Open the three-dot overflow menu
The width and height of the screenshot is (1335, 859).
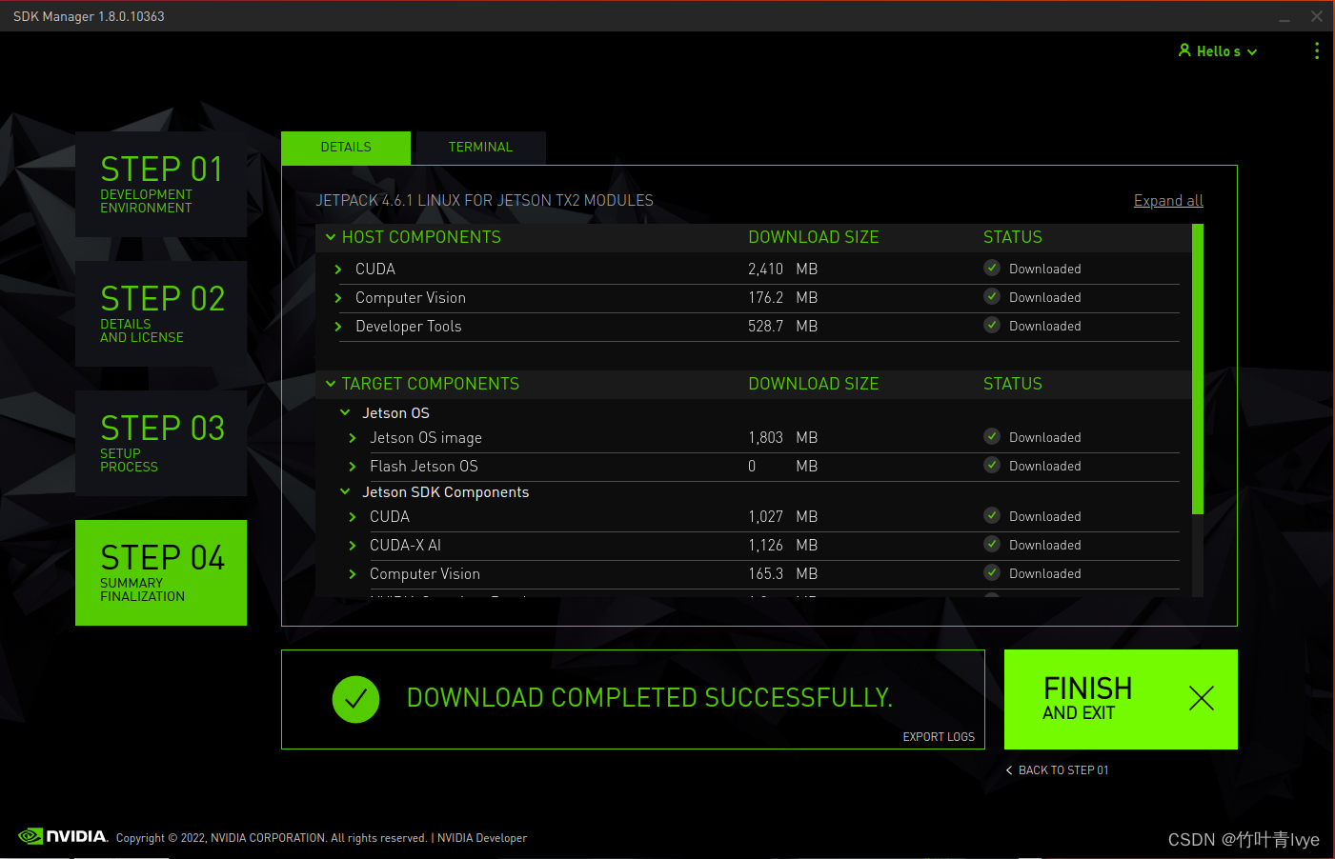tap(1317, 50)
